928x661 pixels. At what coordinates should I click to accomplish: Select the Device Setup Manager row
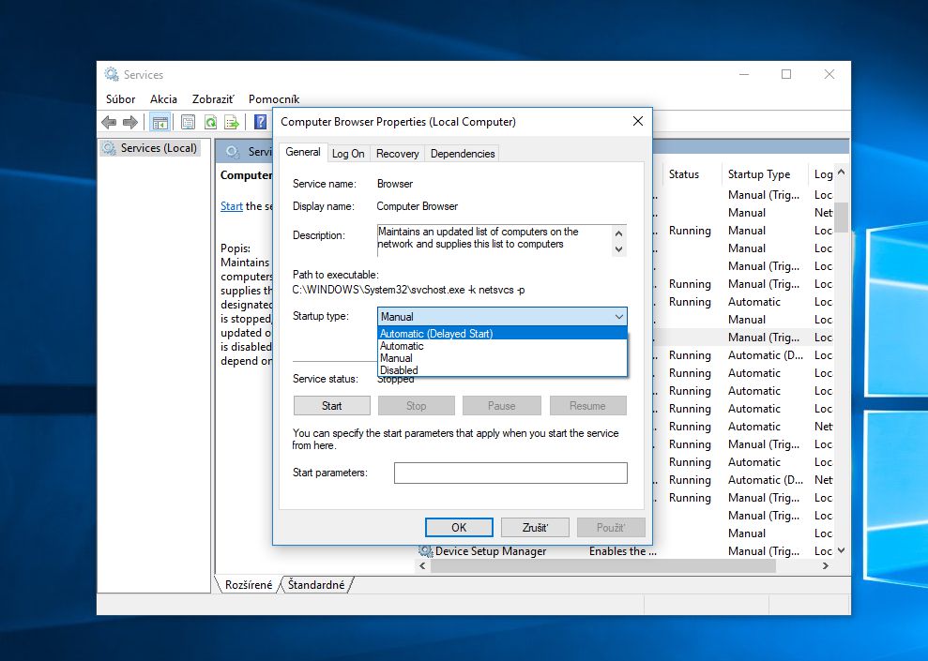point(626,551)
